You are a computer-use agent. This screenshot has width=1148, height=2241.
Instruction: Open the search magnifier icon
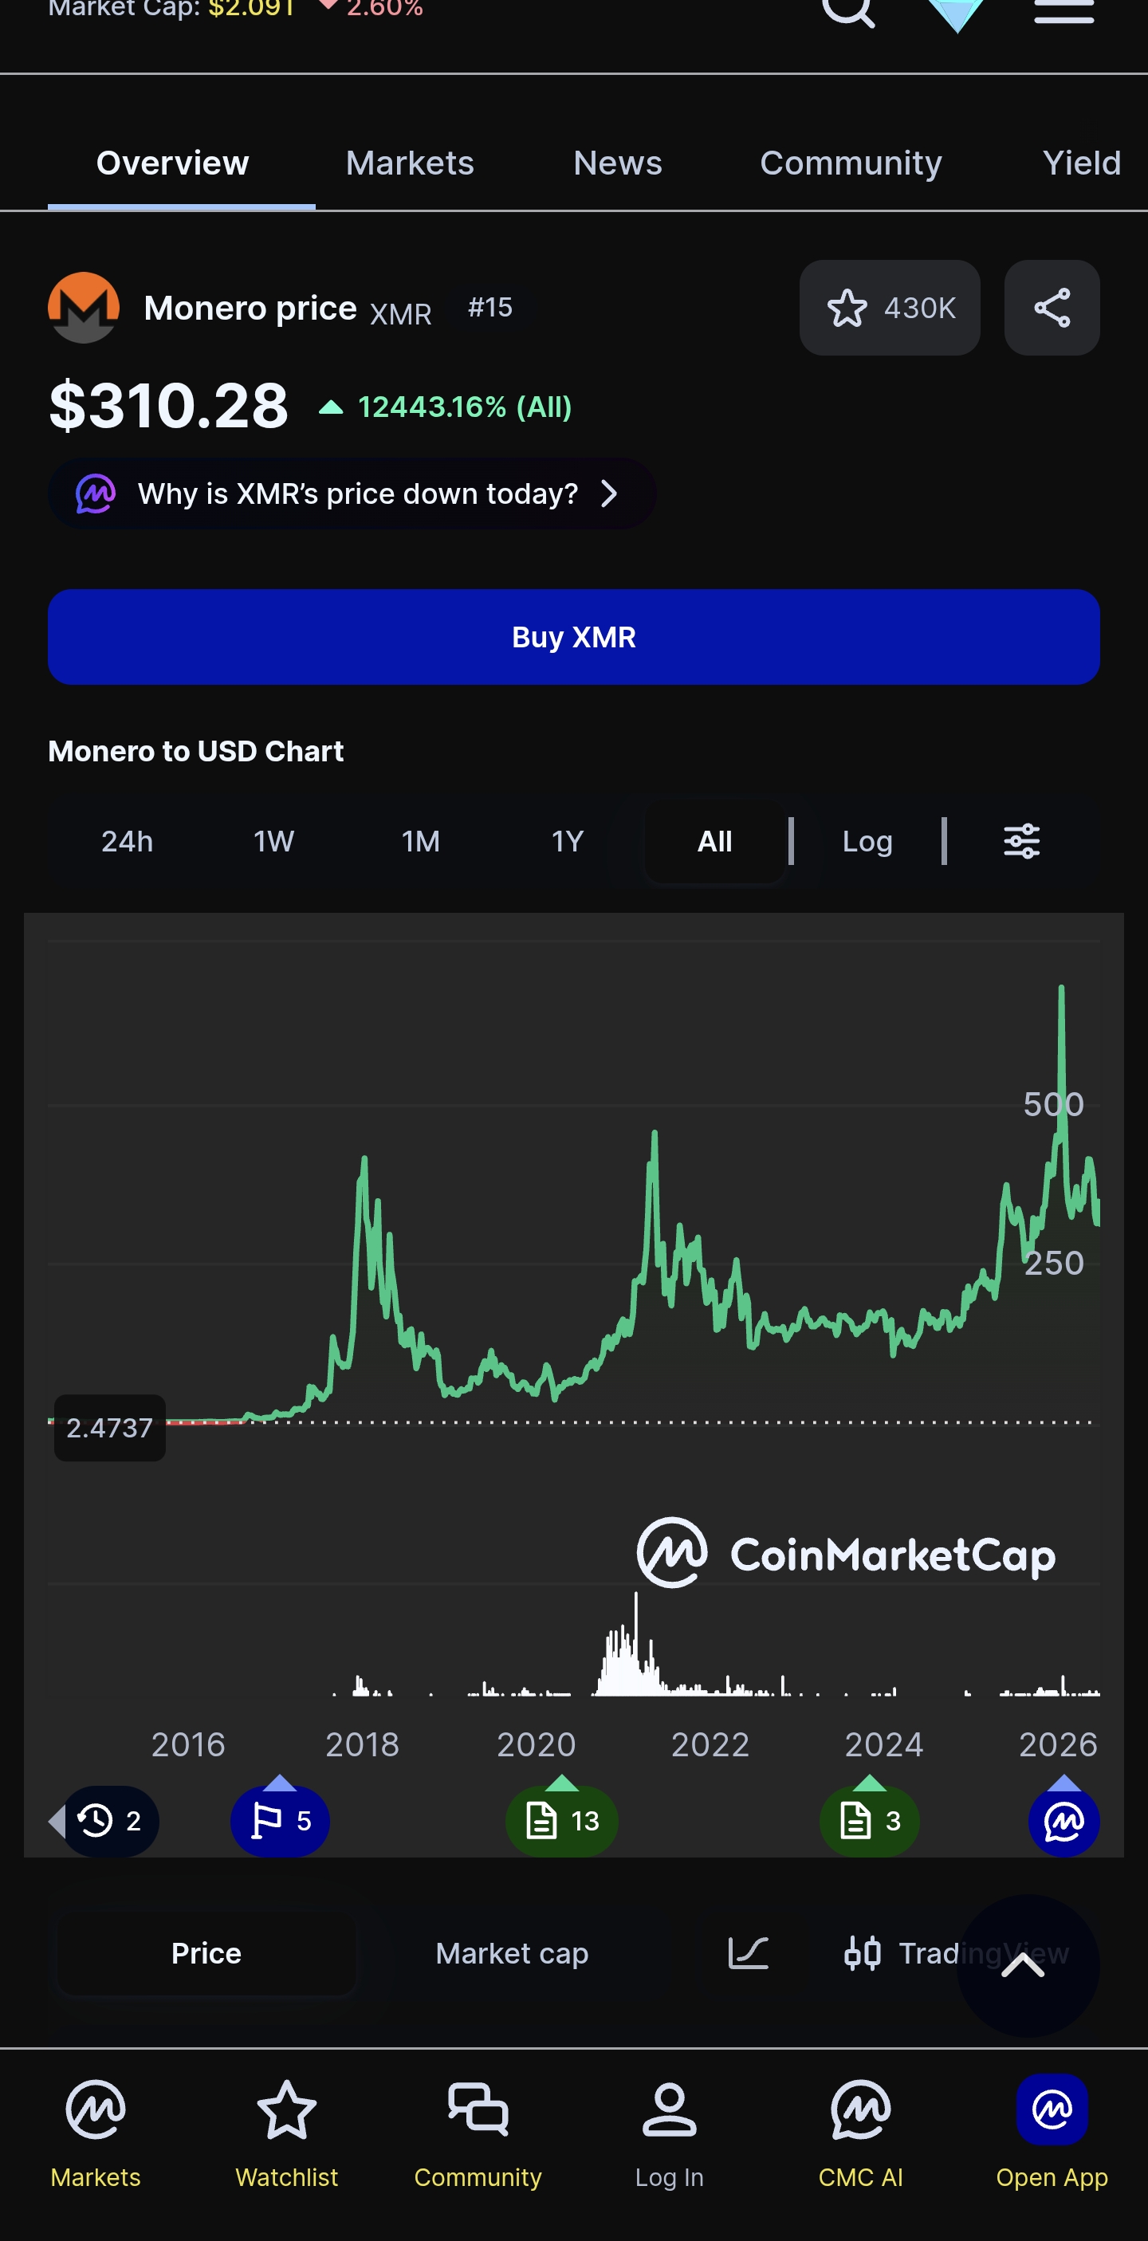(x=847, y=10)
